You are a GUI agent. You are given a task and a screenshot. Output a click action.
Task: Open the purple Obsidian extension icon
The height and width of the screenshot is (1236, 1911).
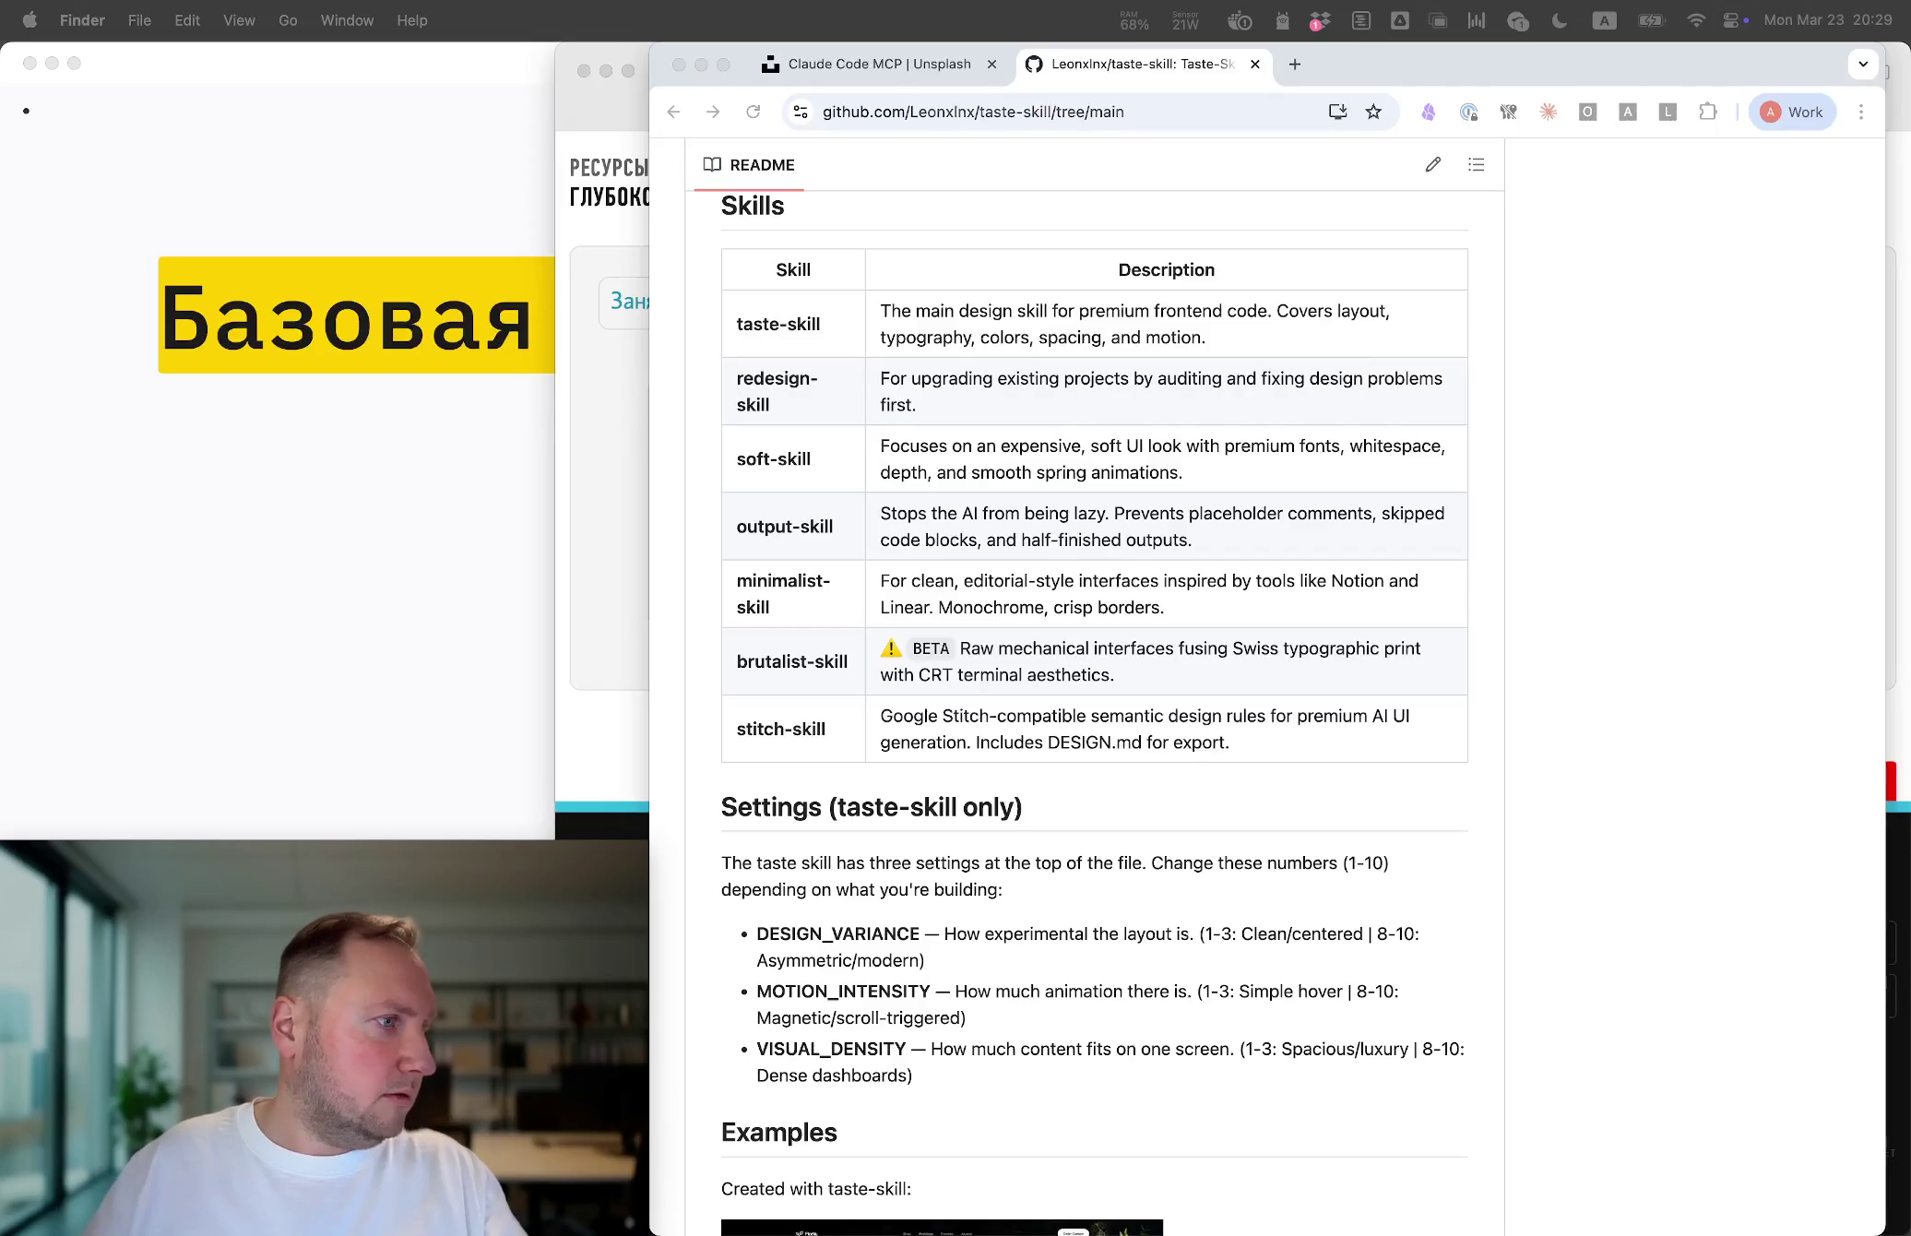click(x=1428, y=112)
